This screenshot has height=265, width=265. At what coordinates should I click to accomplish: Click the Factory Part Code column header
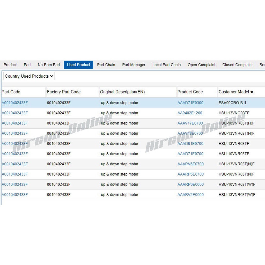64,92
